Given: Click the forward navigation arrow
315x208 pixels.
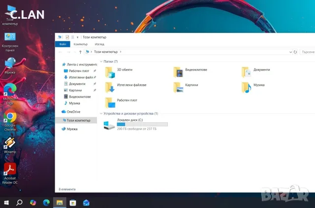Looking at the screenshot, I should point(68,52).
